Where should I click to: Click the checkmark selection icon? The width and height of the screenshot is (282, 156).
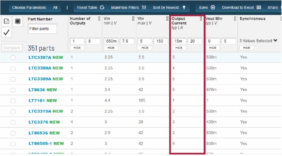pyautogui.click(x=6, y=32)
